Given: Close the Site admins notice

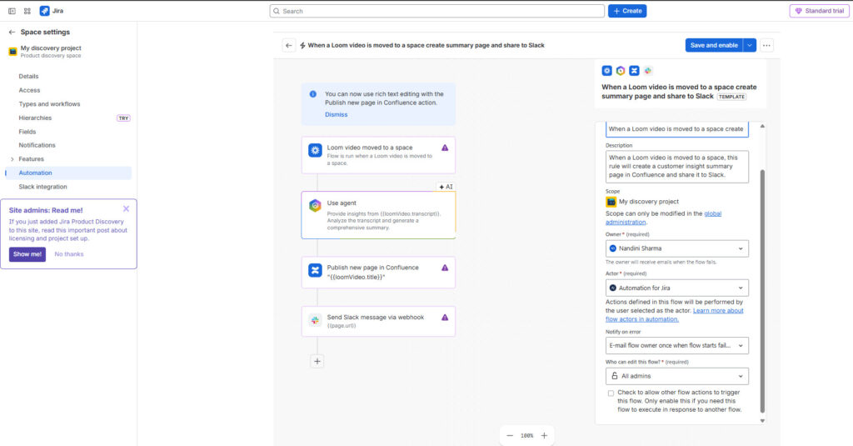Looking at the screenshot, I should [x=127, y=209].
